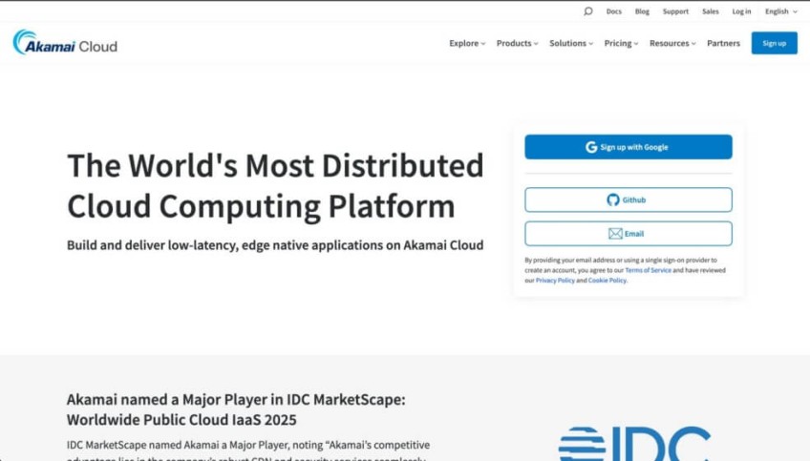Open the Docs link
Viewport: 810px width, 461px height.
[613, 11]
